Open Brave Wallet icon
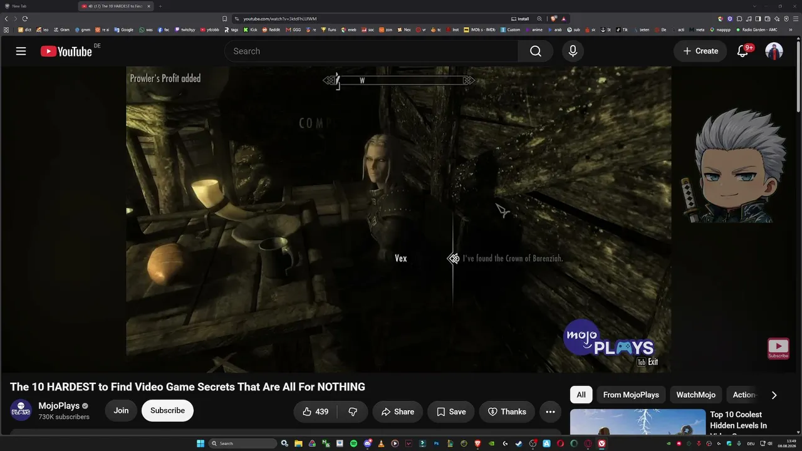 [x=768, y=19]
